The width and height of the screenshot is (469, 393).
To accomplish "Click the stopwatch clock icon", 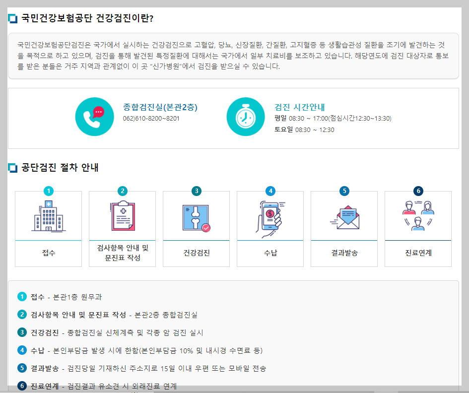I will pyautogui.click(x=246, y=117).
